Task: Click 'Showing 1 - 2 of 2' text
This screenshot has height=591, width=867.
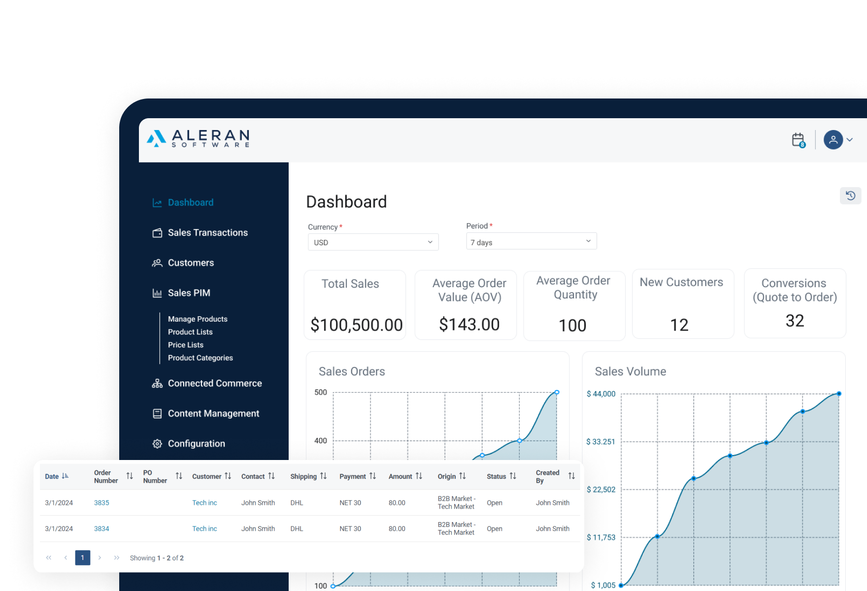Action: (157, 558)
